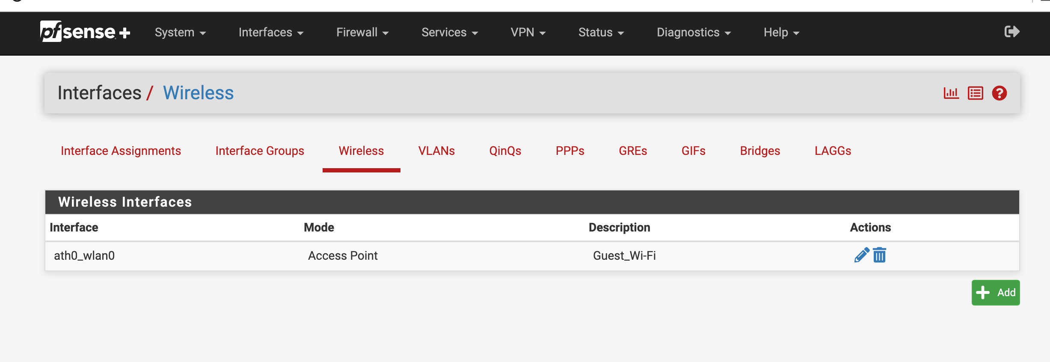Image resolution: width=1050 pixels, height=362 pixels.
Task: Click the Wireless breadcrumb link
Action: 198,93
